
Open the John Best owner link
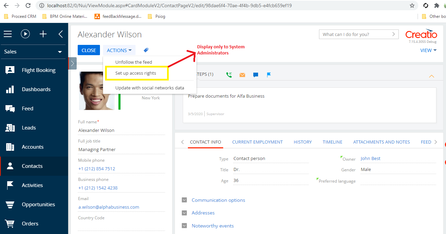[370, 159]
